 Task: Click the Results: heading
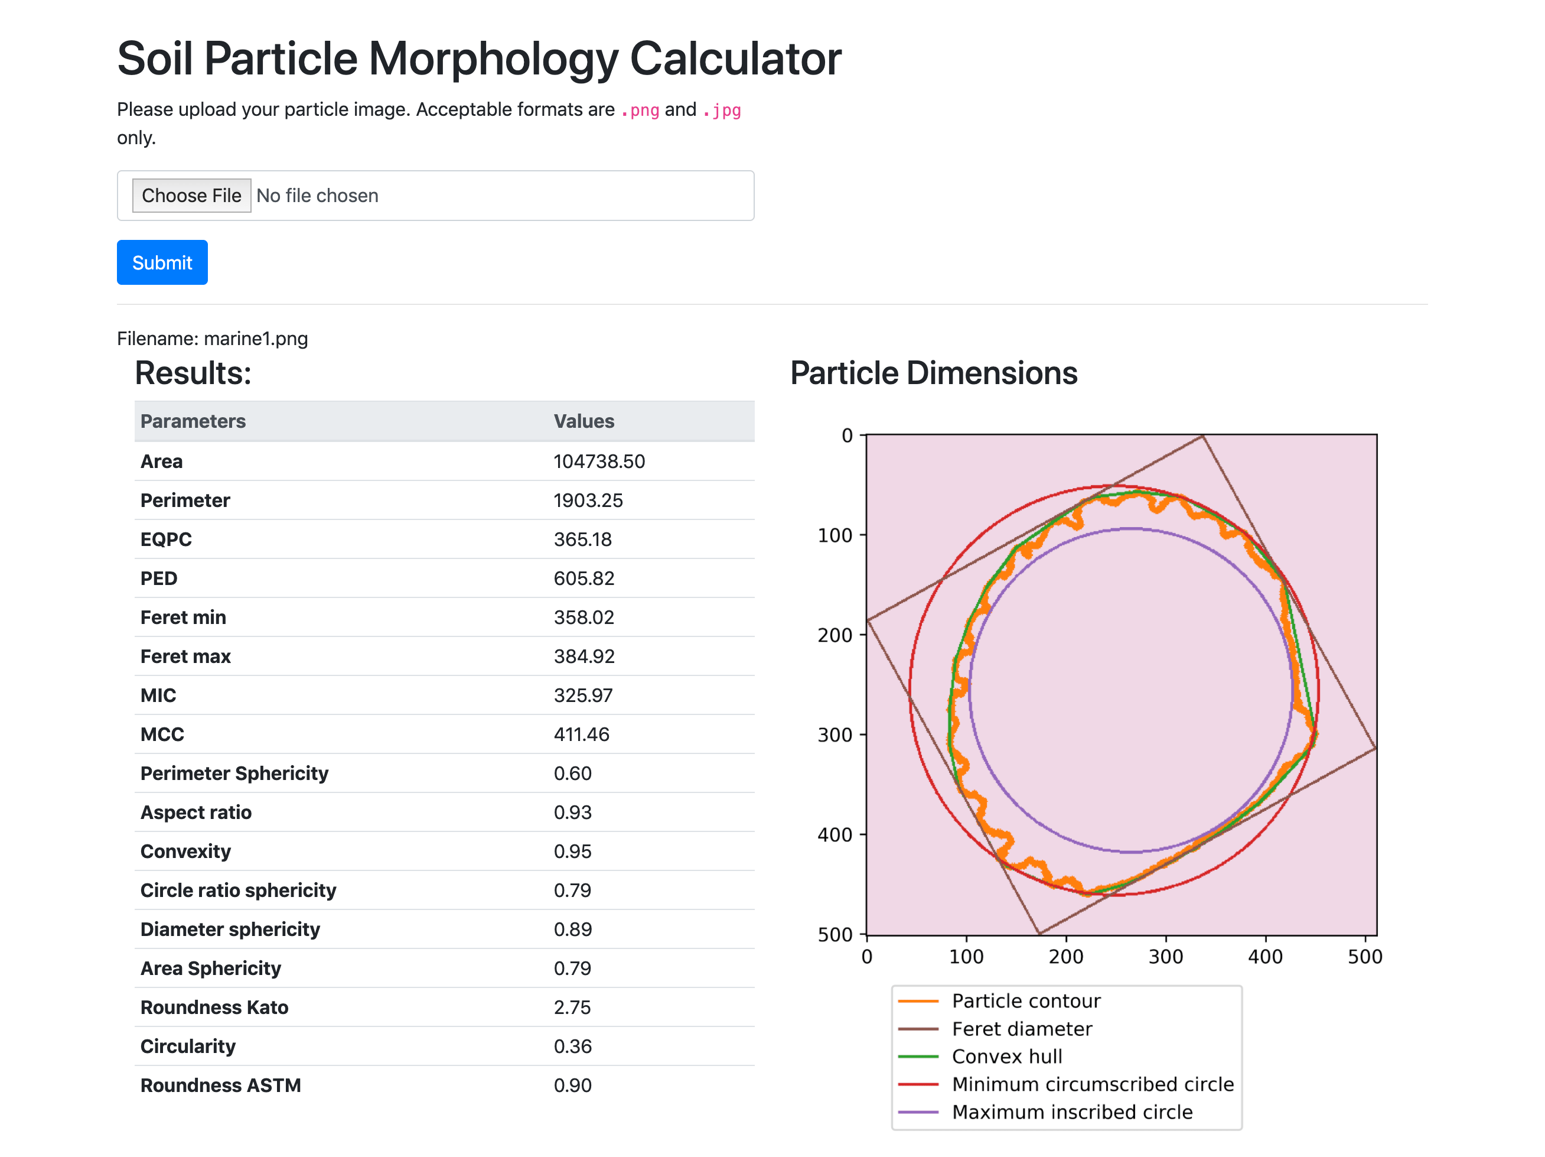(x=193, y=373)
